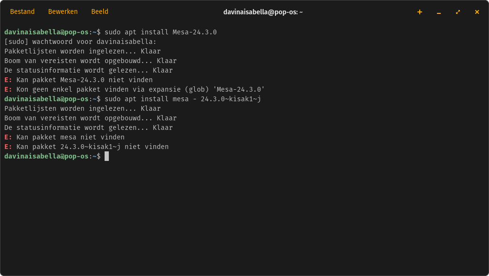489x276 pixels.
Task: Click the second 'Boom van vereisten' line
Action: (90, 118)
